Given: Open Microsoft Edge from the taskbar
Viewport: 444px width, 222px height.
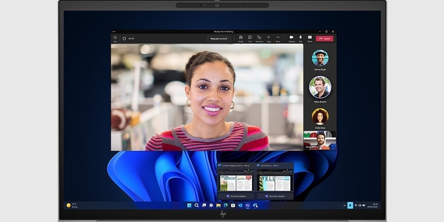Looking at the screenshot, I should [226, 205].
